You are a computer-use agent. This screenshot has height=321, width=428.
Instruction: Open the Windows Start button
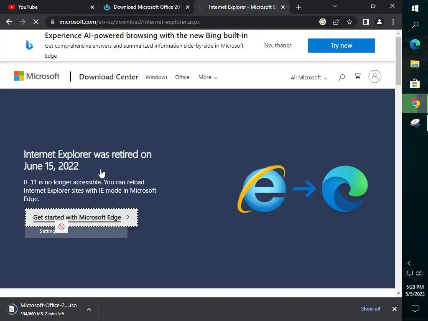pos(415,8)
